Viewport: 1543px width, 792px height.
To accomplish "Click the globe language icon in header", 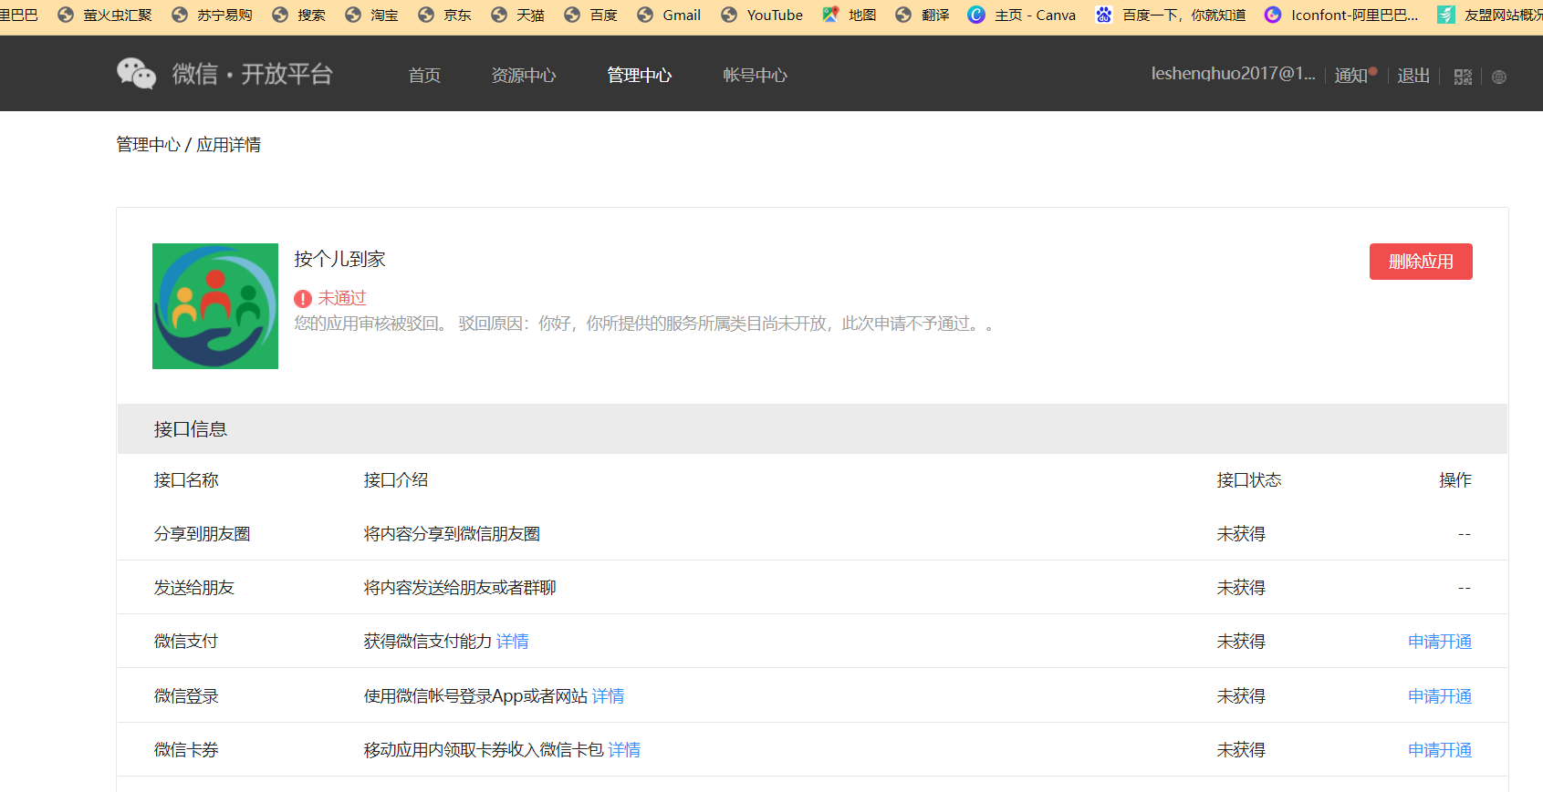I will [1499, 77].
